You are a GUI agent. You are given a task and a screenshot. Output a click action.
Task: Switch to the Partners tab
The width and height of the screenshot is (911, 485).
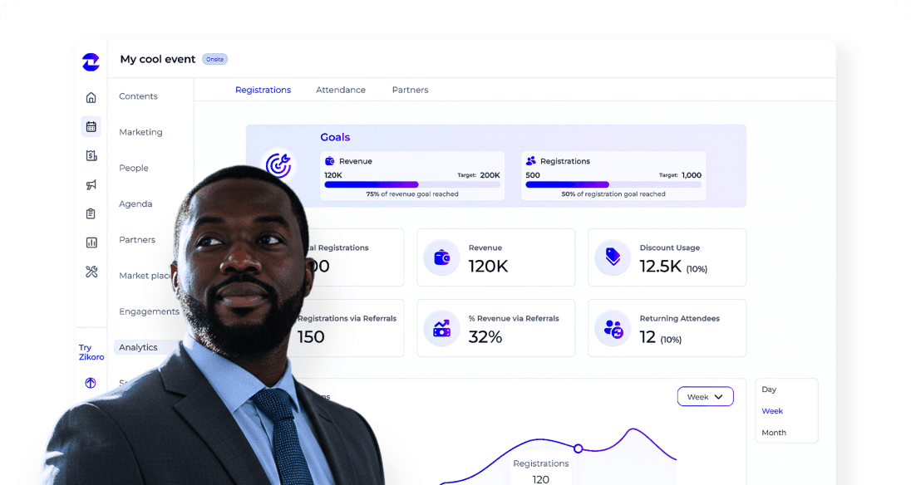[x=410, y=90]
